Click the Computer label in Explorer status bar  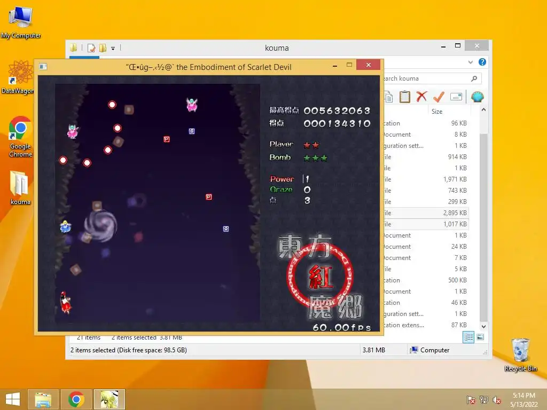(435, 350)
